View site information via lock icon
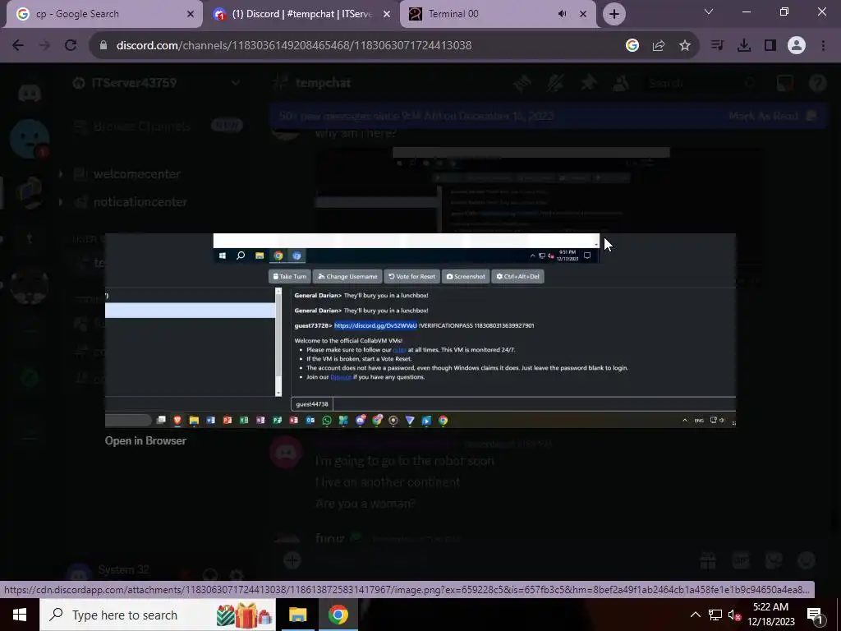Viewport: 841px width, 631px height. coord(103,46)
